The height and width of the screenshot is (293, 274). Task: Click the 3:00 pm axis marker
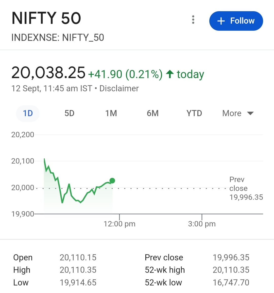click(202, 224)
